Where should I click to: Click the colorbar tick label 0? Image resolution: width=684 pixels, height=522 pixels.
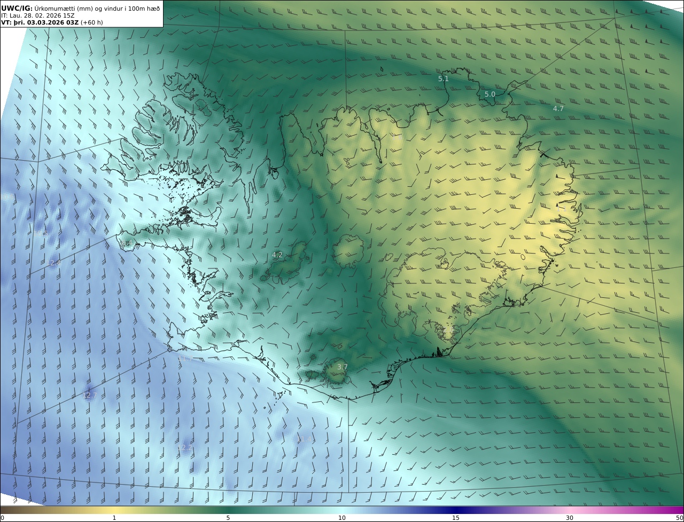[x=2, y=518]
